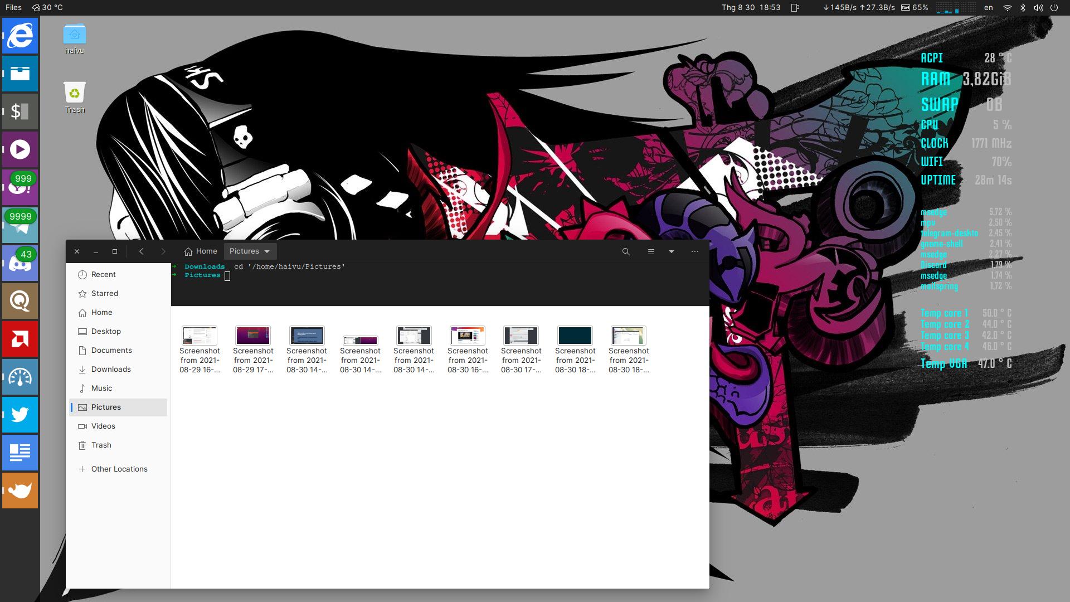Click Other Locations in the sidebar
1070x602 pixels.
click(x=118, y=469)
